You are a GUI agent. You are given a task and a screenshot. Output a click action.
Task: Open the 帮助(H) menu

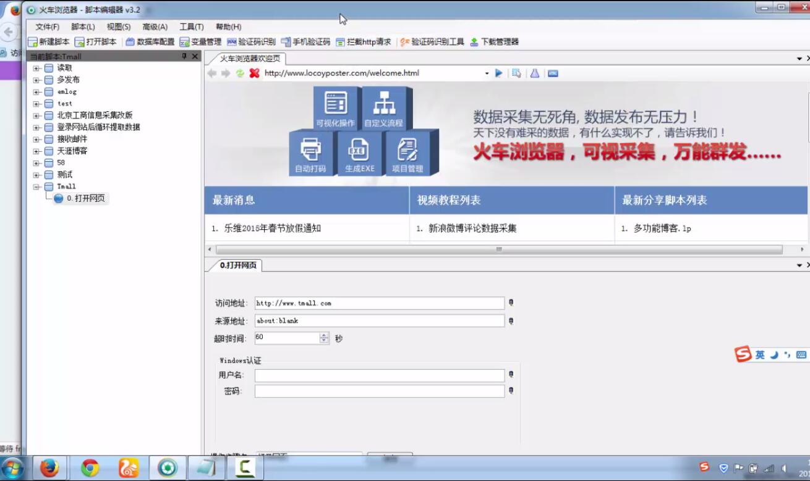pyautogui.click(x=228, y=27)
